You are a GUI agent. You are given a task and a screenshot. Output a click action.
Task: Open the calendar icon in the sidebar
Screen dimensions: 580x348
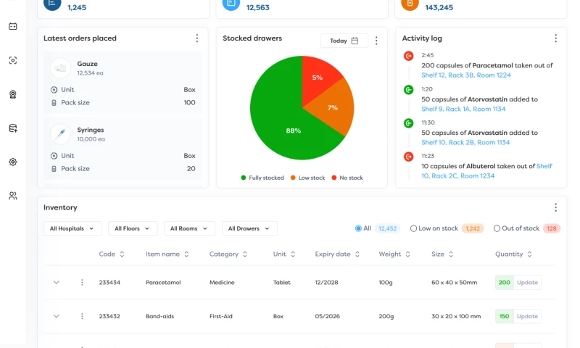(13, 26)
